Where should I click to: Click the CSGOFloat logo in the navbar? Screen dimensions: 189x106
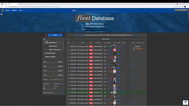3,10
